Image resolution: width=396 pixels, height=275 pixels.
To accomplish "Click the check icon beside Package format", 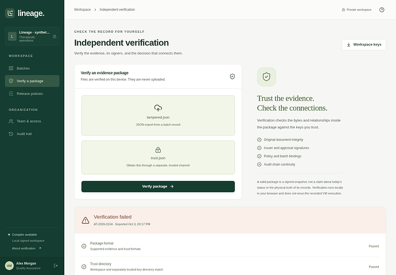I will (x=84, y=246).
